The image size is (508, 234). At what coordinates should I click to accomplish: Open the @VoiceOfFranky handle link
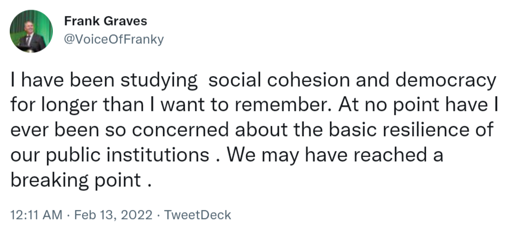click(x=114, y=39)
